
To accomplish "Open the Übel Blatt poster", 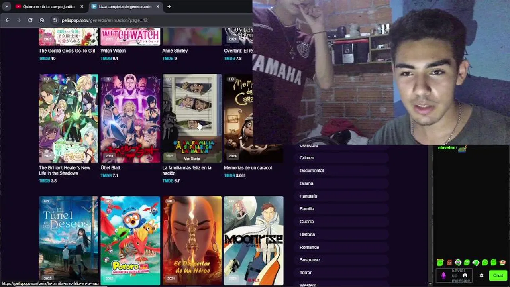I will coord(130,118).
